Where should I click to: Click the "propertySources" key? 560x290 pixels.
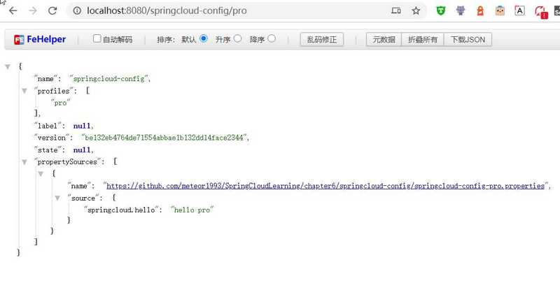67,162
